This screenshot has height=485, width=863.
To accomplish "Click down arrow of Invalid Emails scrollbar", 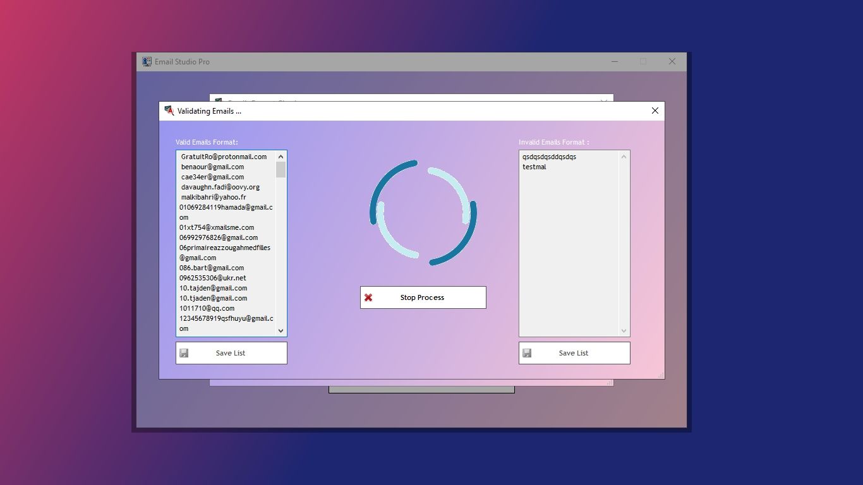I will 624,330.
